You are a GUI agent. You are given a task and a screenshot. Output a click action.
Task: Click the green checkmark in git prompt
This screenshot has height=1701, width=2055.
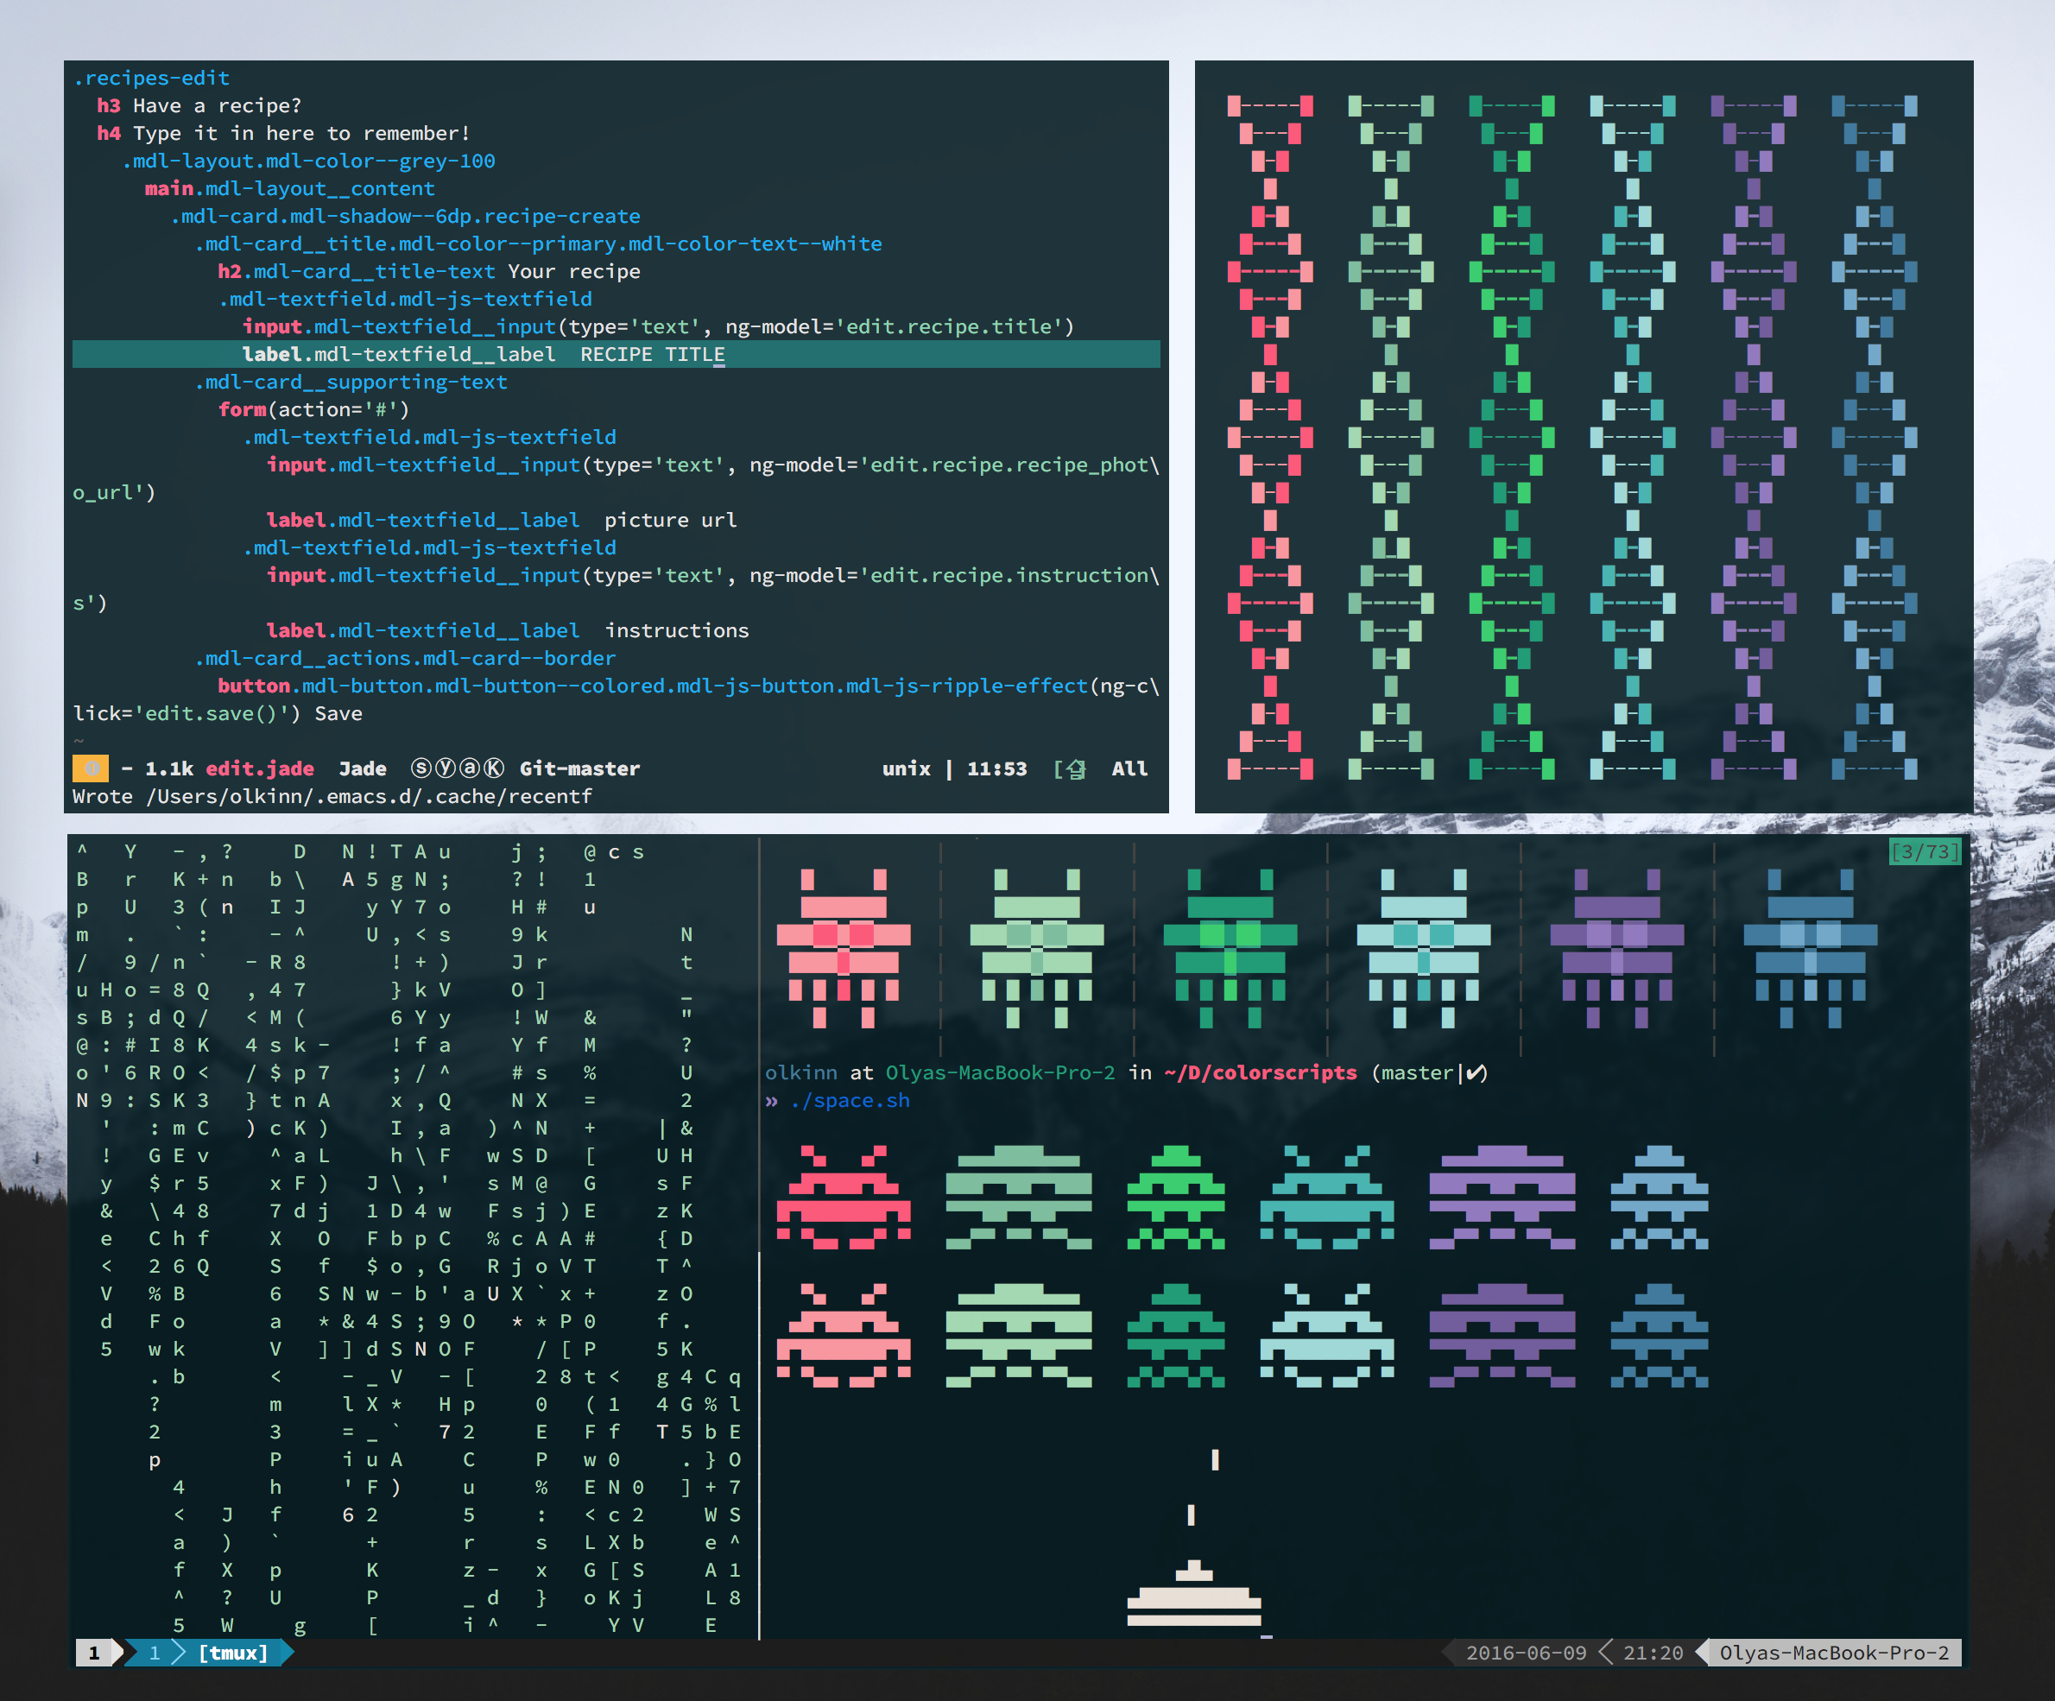[1476, 1072]
